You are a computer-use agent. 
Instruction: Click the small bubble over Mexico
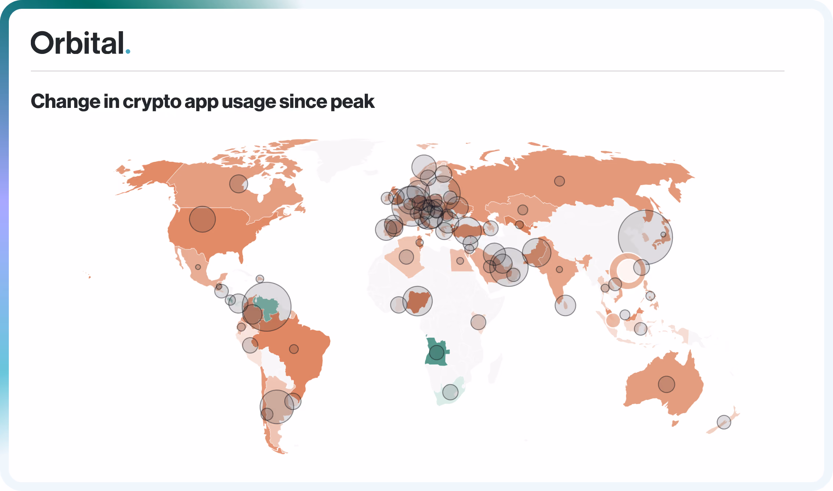click(x=198, y=267)
